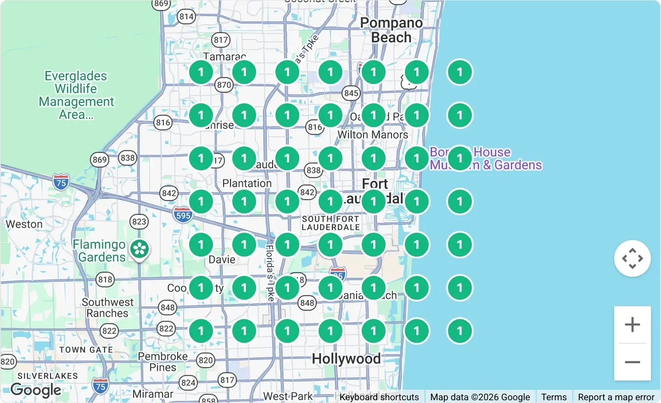
Task: Open the Google logo link
Action: coord(36,390)
